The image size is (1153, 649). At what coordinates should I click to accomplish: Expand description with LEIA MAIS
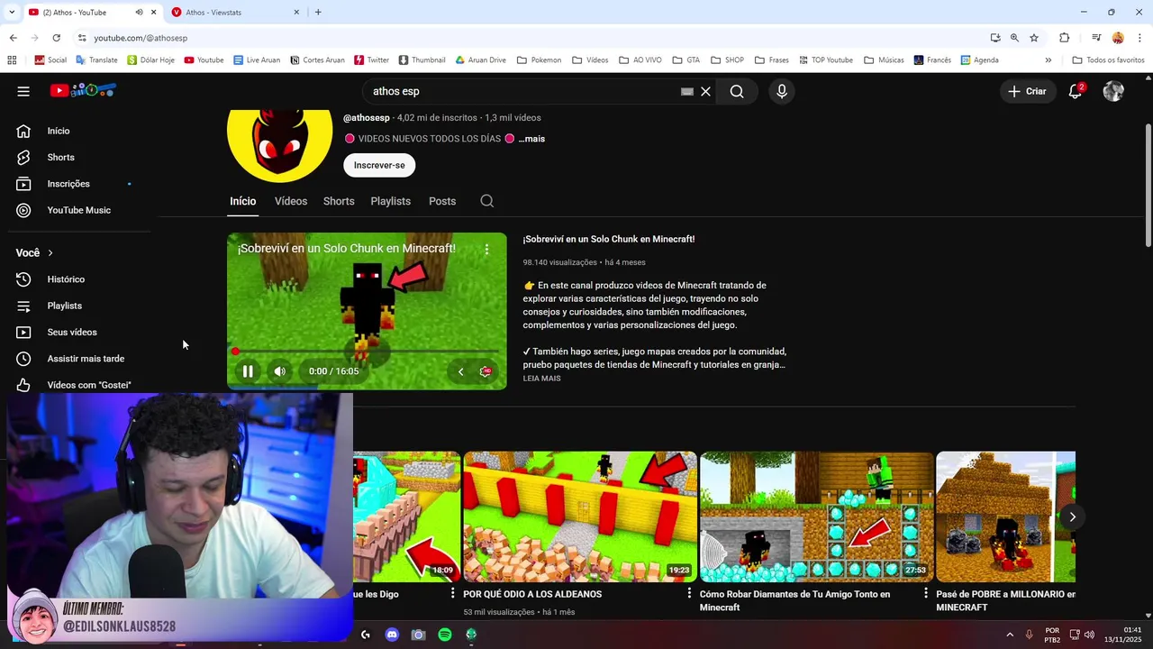(x=541, y=379)
